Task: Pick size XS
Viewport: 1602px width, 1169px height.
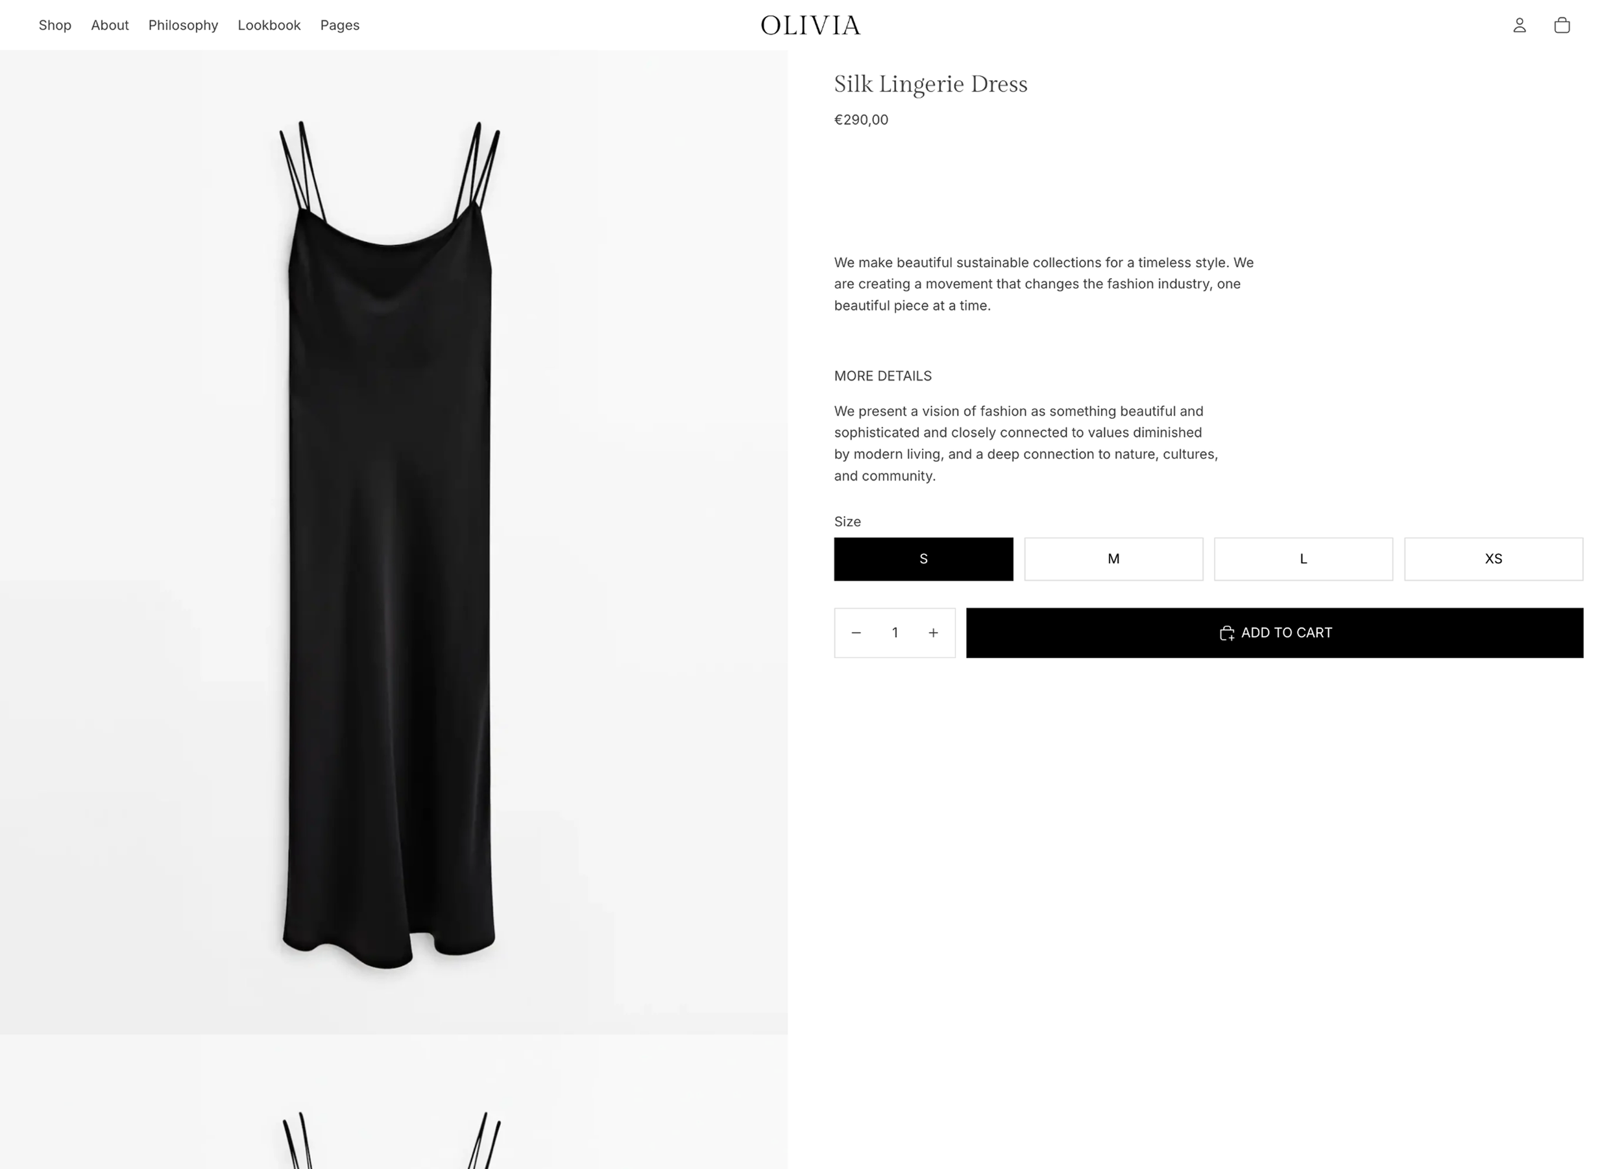Action: pyautogui.click(x=1494, y=559)
